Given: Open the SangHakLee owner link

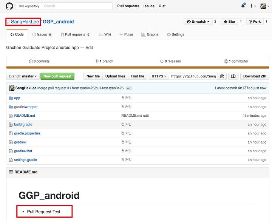Looking at the screenshot, I should [25, 22].
